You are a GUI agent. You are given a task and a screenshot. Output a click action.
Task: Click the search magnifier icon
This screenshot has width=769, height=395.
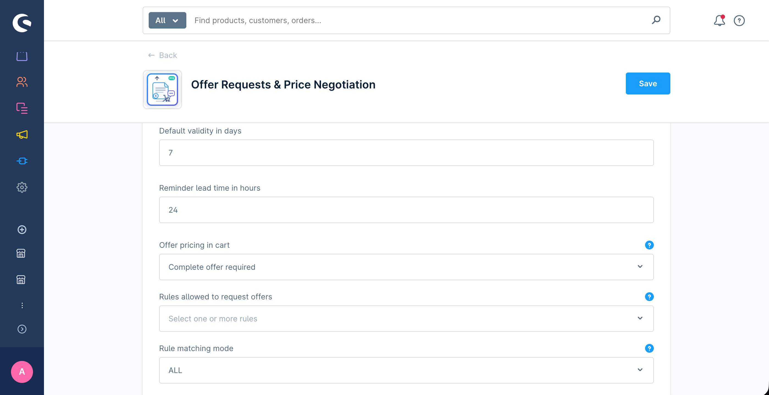[656, 20]
